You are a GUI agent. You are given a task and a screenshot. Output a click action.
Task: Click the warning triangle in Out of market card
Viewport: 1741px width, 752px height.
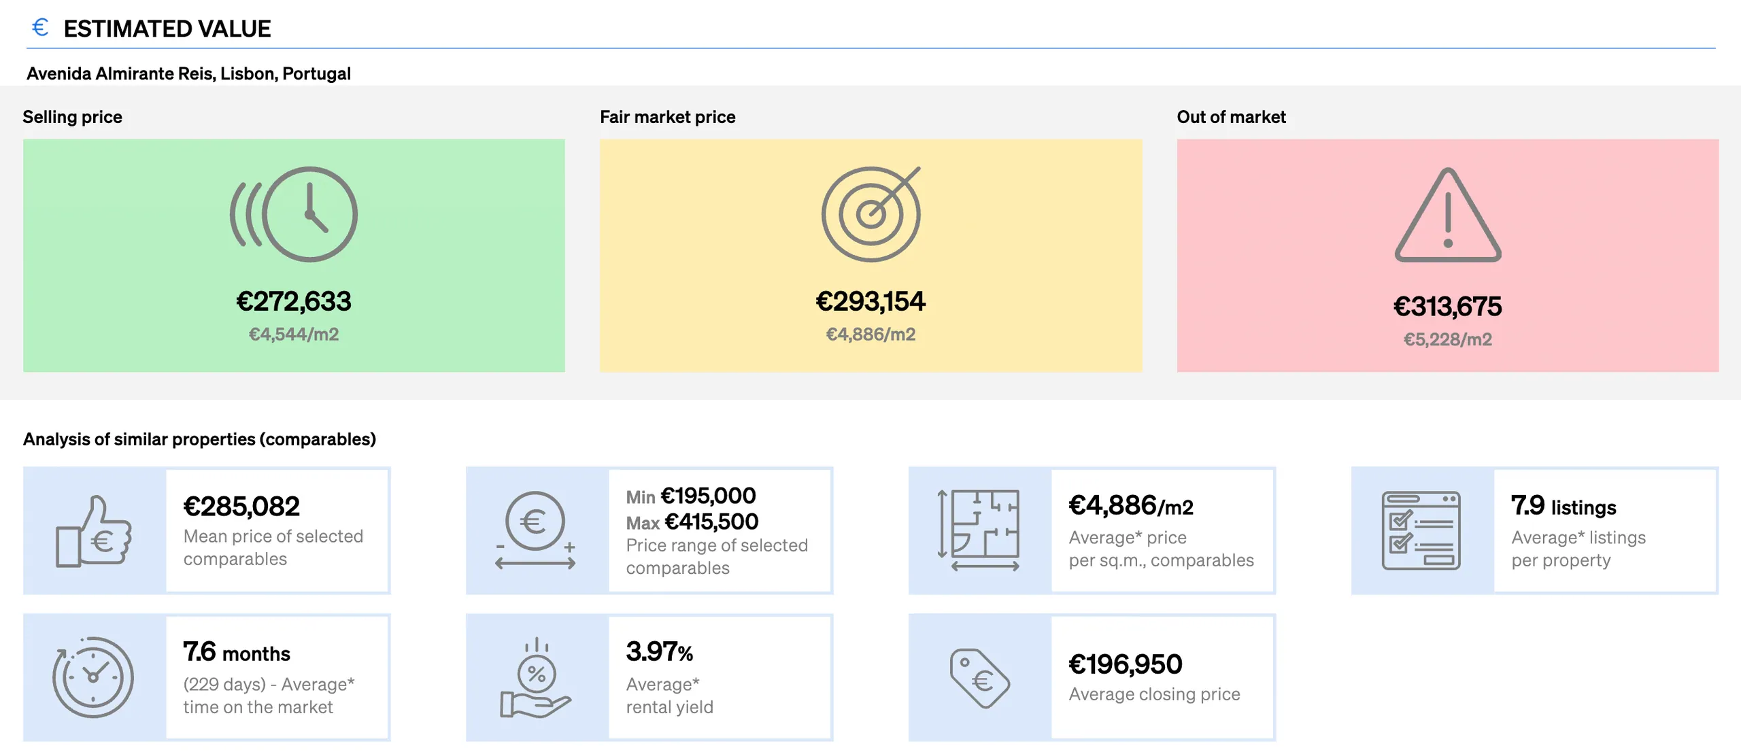click(x=1448, y=215)
